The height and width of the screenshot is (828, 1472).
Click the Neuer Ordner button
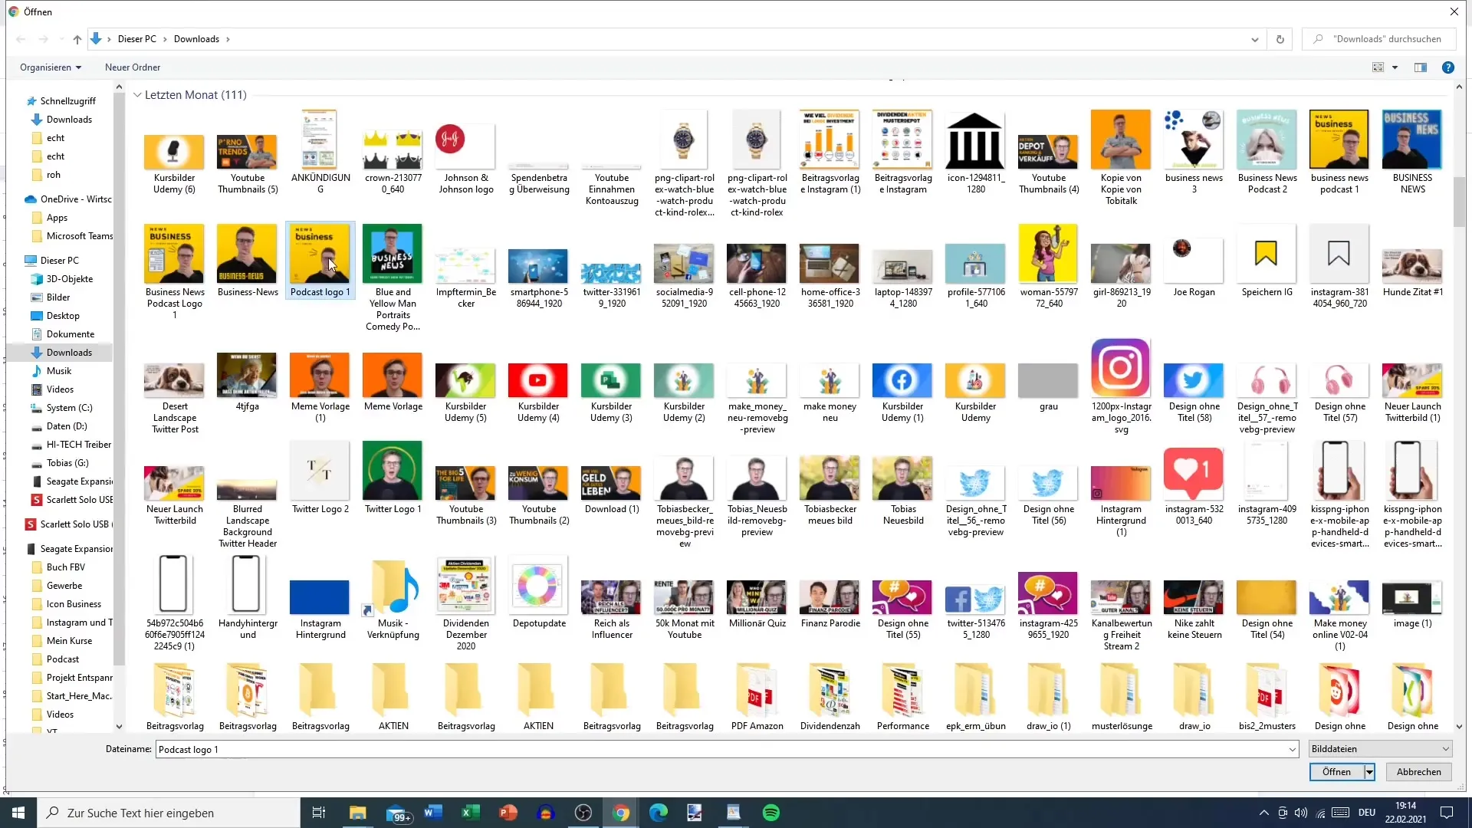click(x=133, y=67)
